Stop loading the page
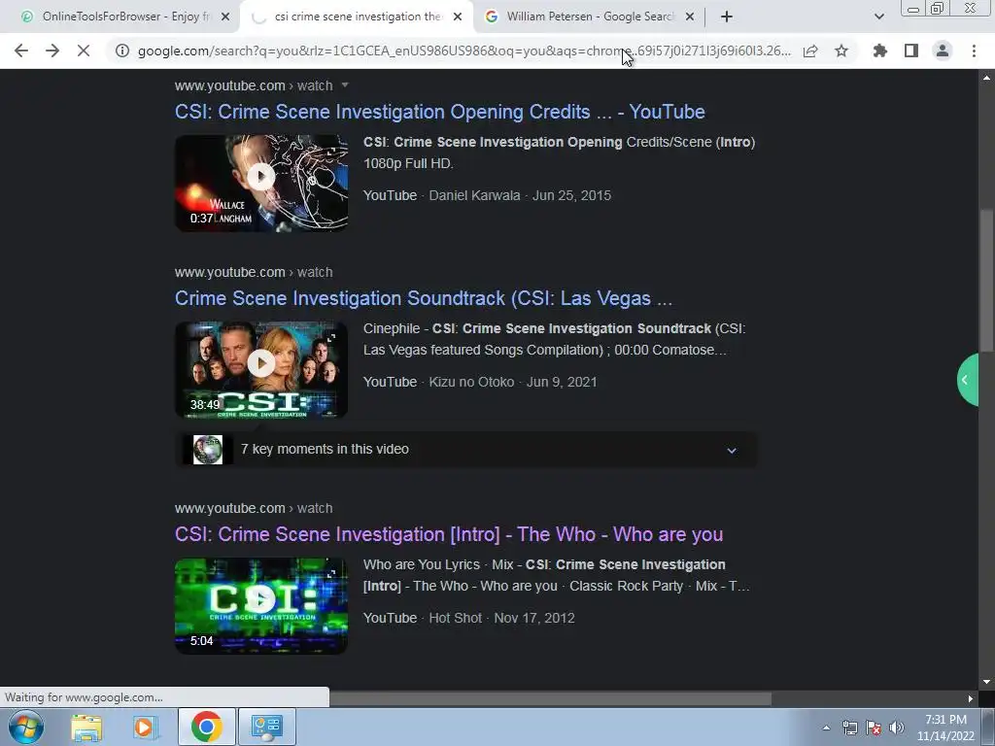The height and width of the screenshot is (746, 995). tap(84, 51)
